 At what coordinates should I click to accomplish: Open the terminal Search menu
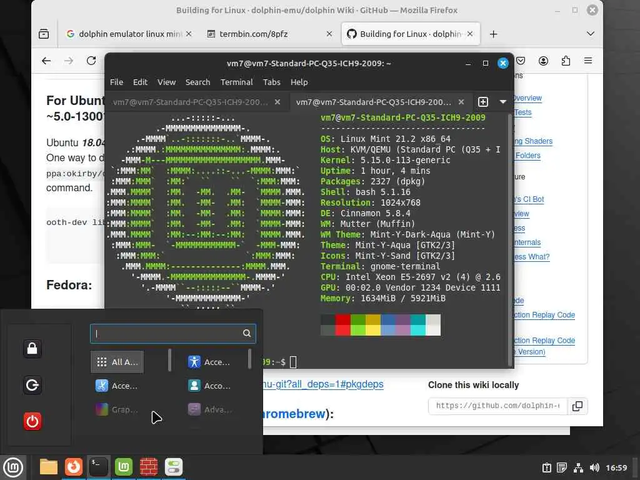coord(197,82)
